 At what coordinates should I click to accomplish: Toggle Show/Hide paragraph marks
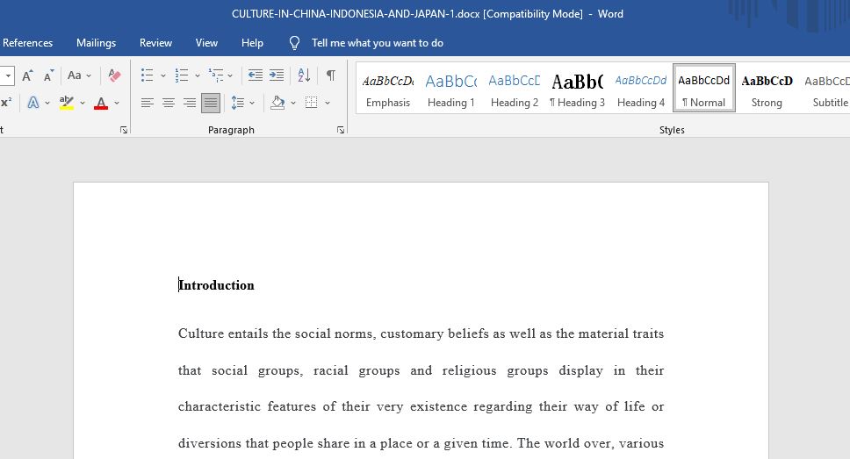(x=330, y=75)
